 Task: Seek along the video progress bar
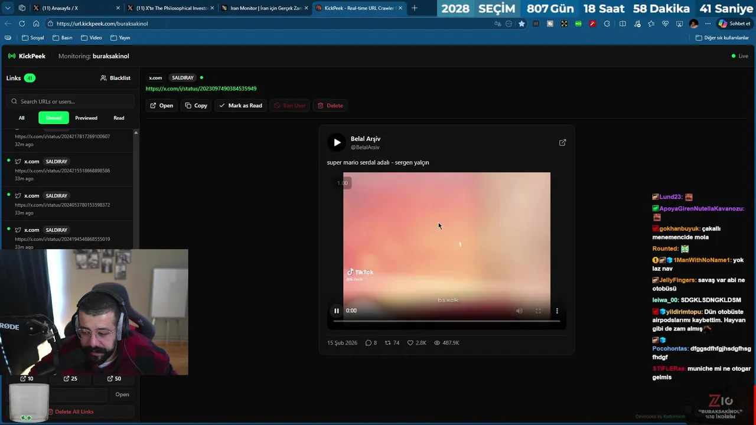pyautogui.click(x=447, y=321)
